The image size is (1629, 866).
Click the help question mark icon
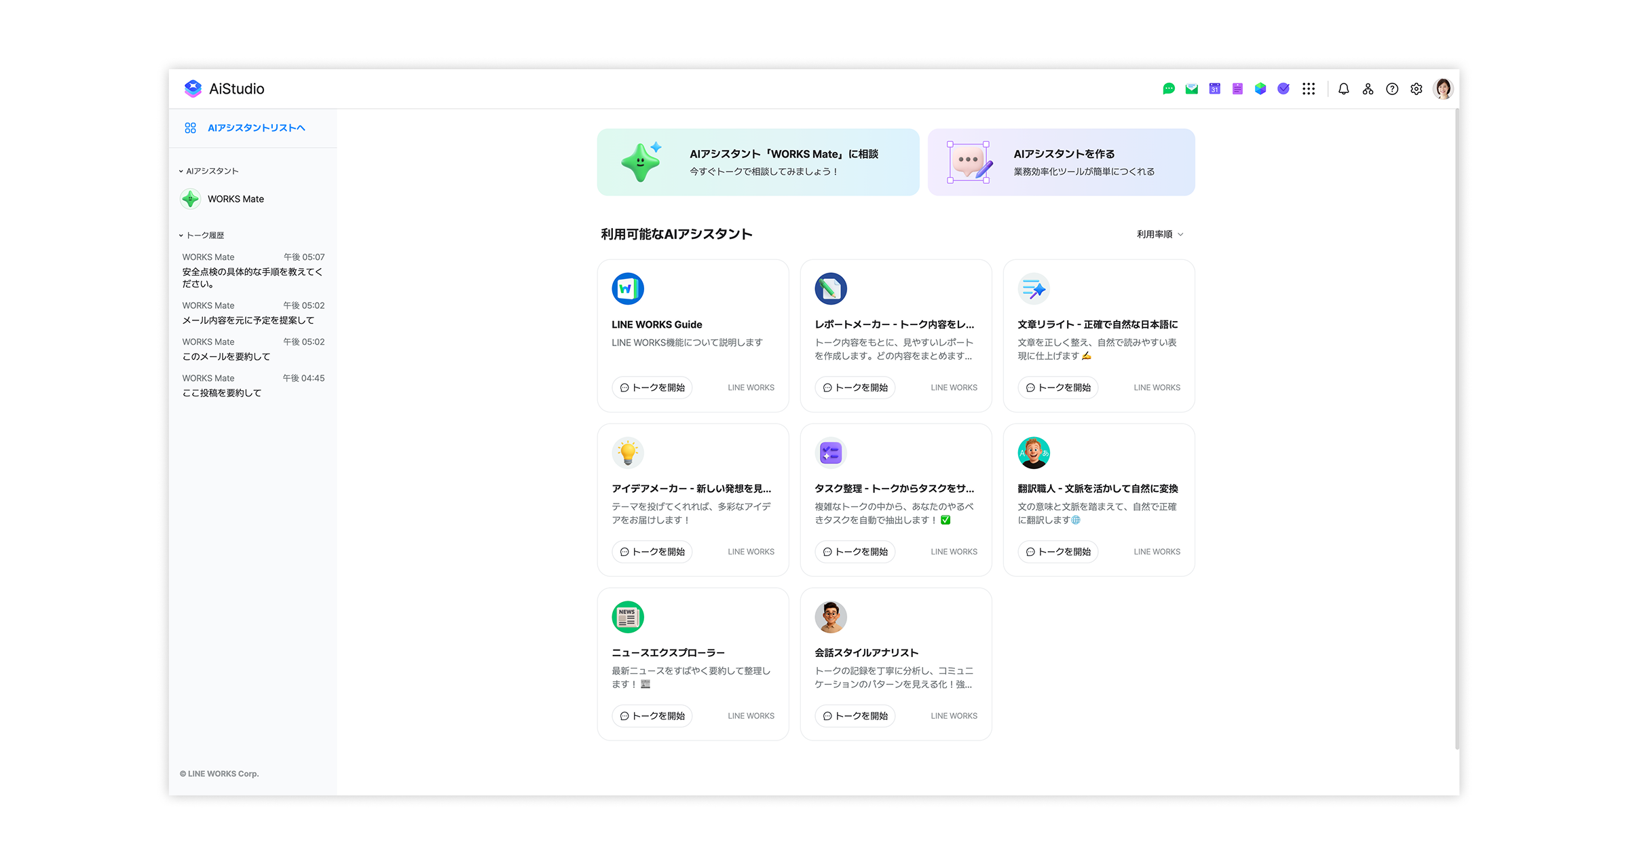1392,89
